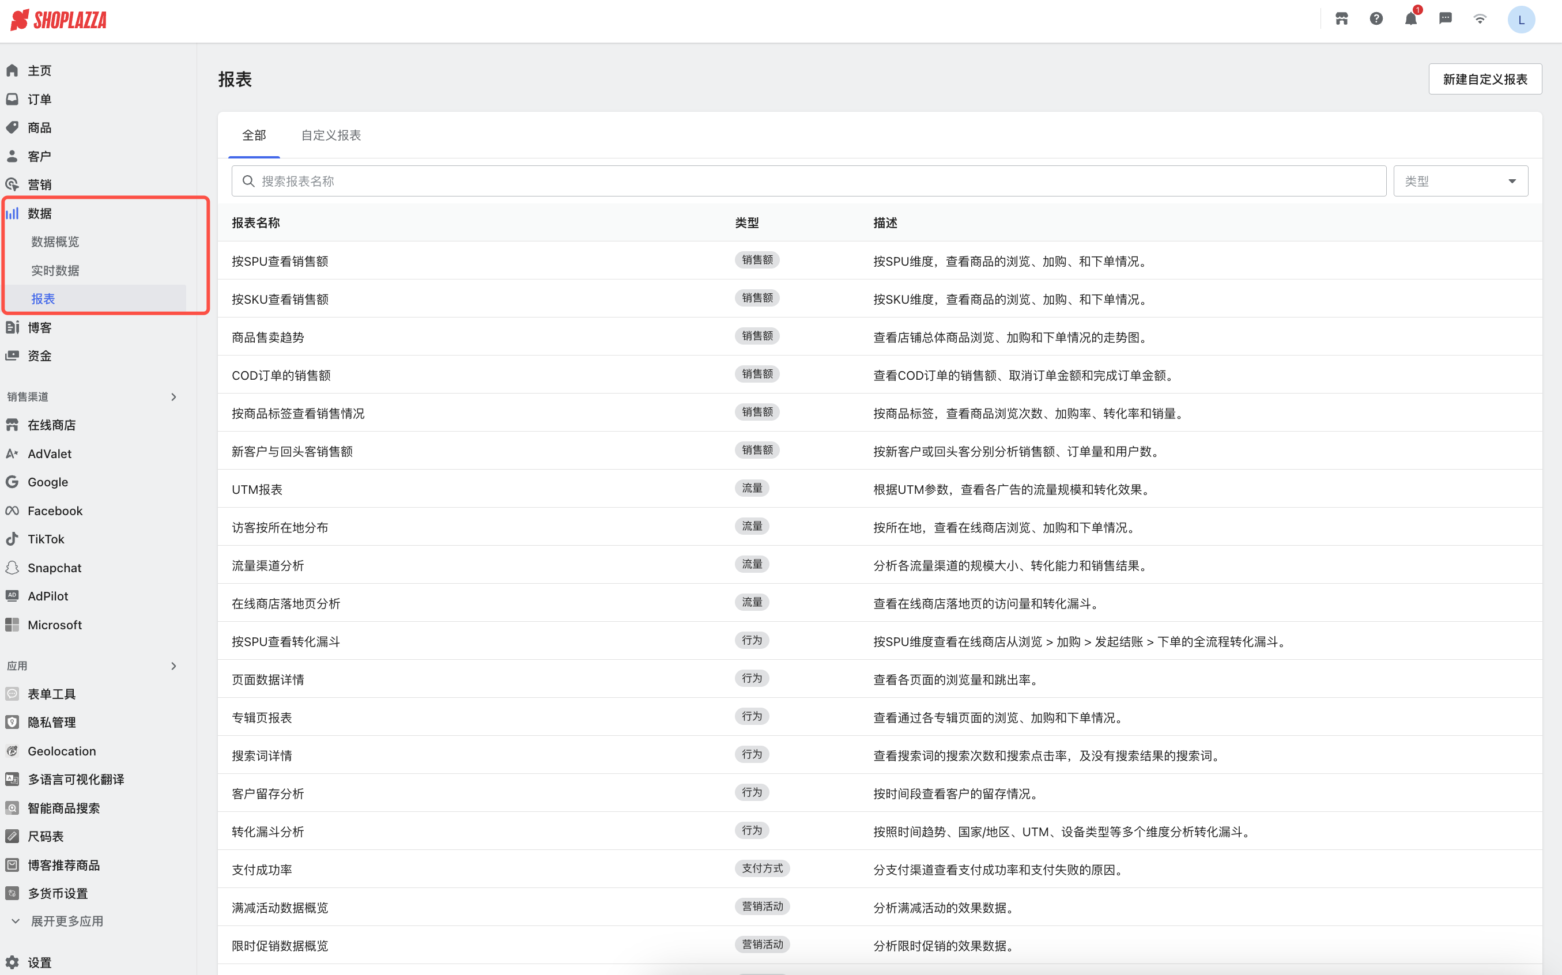Click the SHOPLAZZA logo
The width and height of the screenshot is (1562, 975).
(x=59, y=20)
